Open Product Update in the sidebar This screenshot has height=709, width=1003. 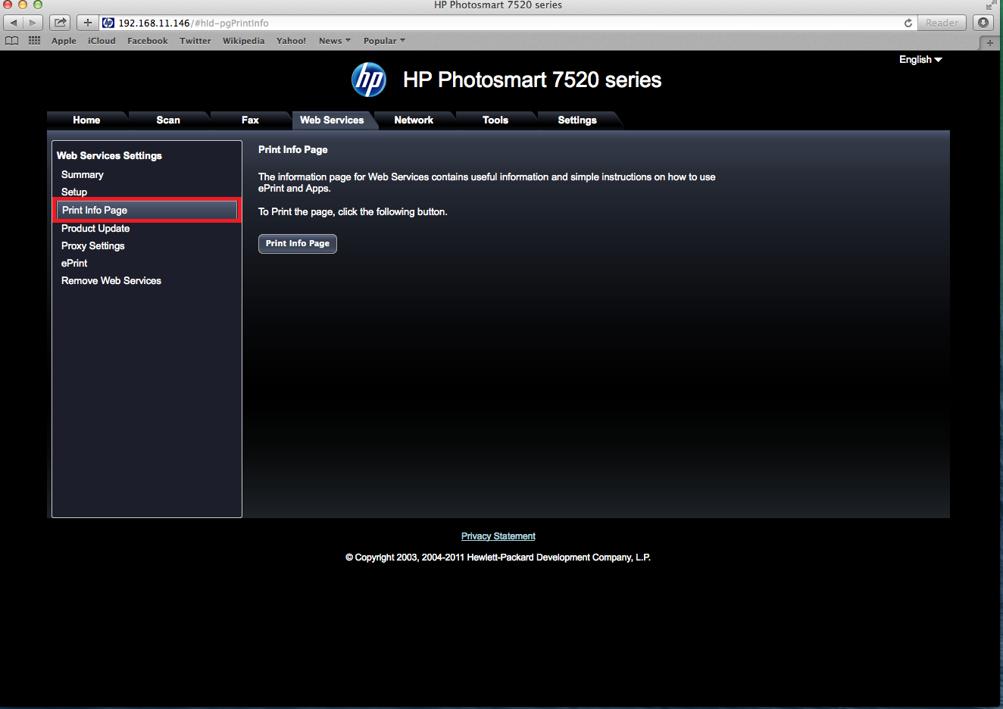coord(95,228)
